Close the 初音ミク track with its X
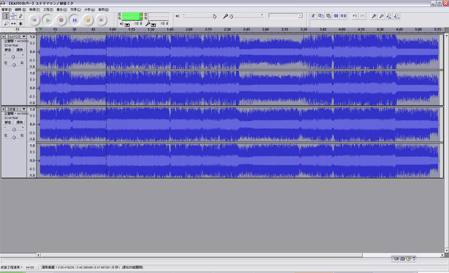Viewport: 449px width, 273px height. pyautogui.click(x=3, y=109)
